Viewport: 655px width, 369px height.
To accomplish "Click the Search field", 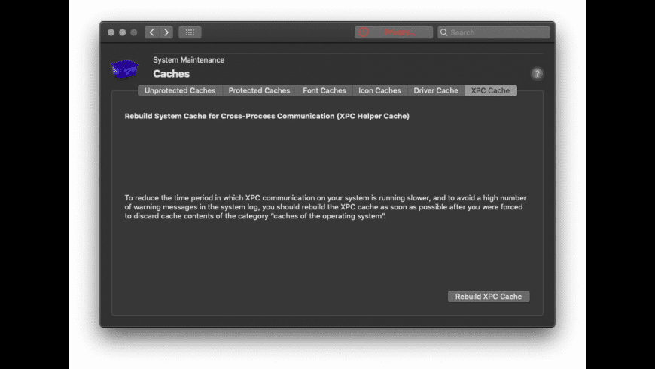I will click(x=494, y=32).
